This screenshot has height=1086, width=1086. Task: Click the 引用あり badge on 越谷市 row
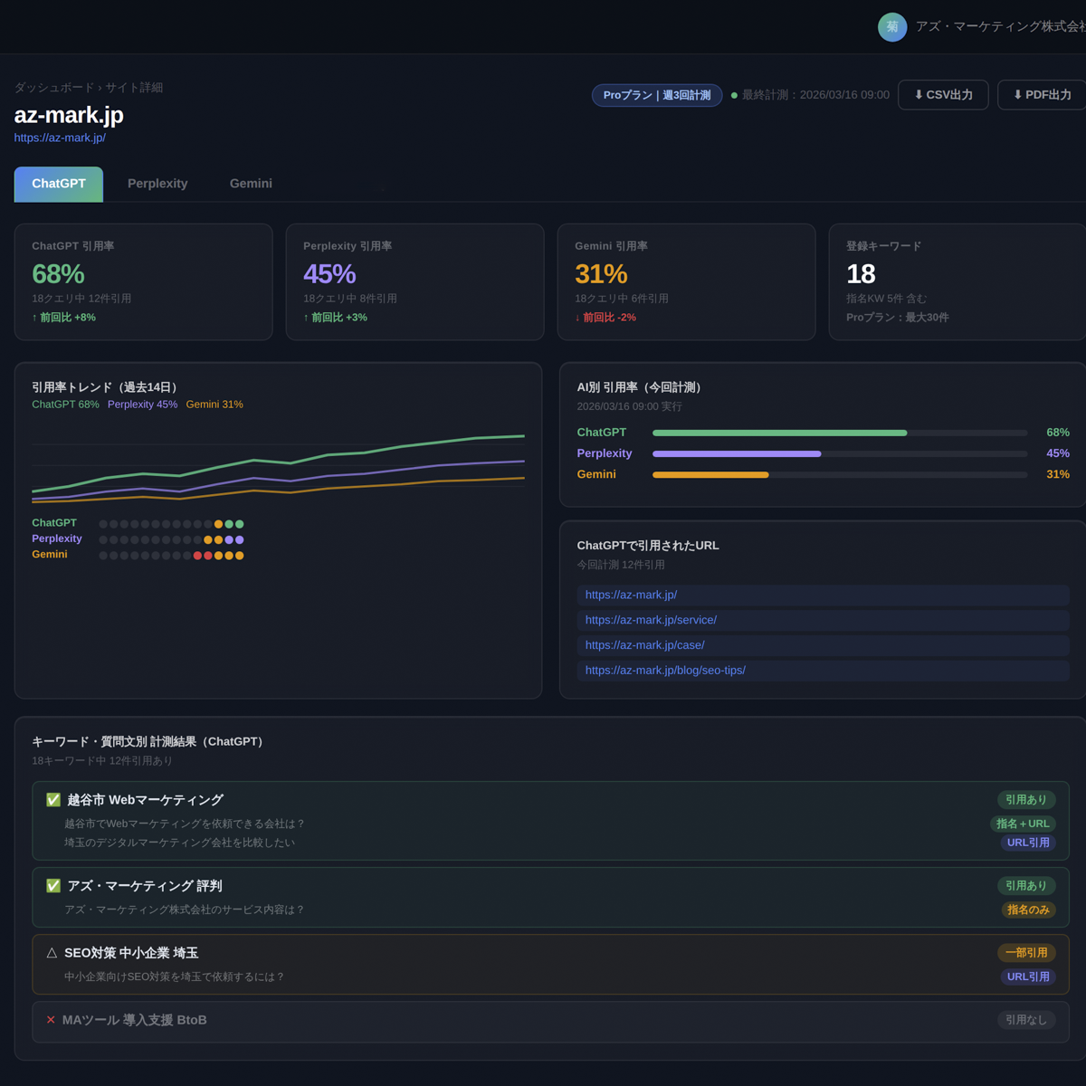1025,800
